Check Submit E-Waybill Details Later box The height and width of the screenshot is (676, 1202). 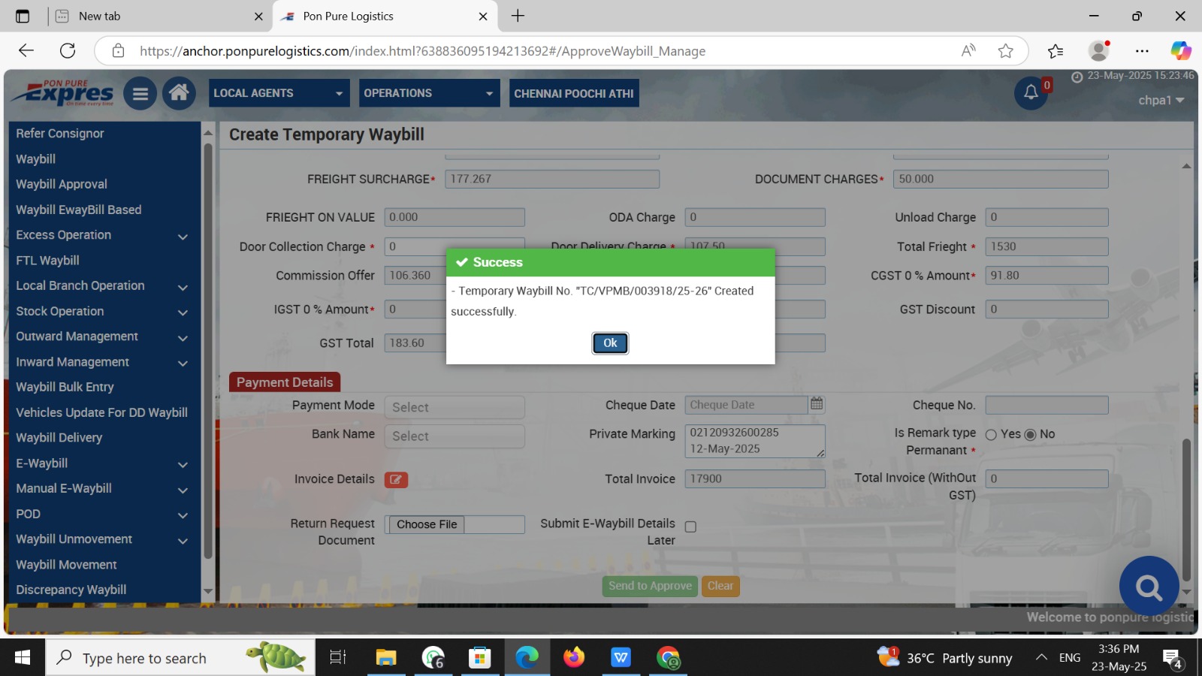[690, 527]
